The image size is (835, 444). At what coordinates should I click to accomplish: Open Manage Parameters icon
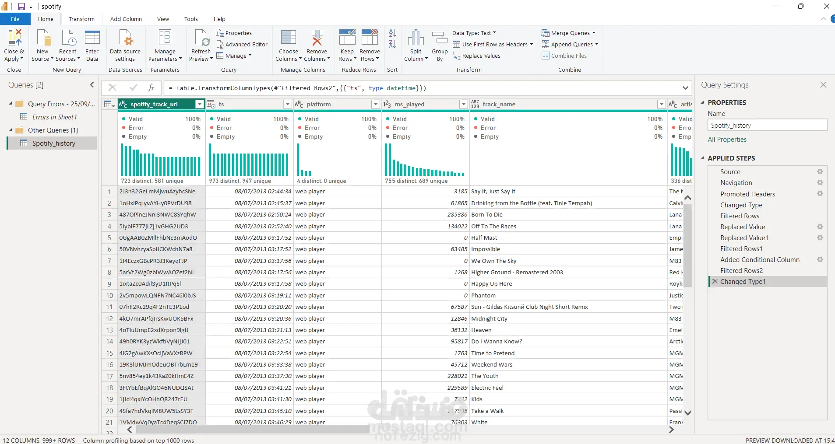pos(165,38)
